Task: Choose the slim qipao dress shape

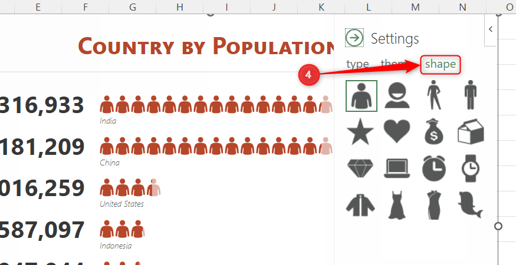Action: [435, 205]
